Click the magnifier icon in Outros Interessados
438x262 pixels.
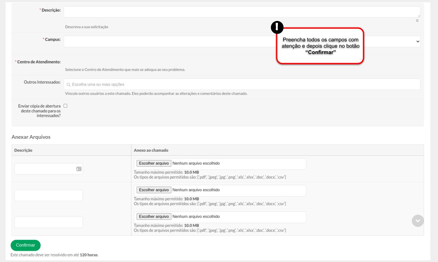tap(69, 85)
